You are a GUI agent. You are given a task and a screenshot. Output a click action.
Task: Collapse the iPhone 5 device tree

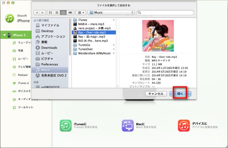click(4, 35)
